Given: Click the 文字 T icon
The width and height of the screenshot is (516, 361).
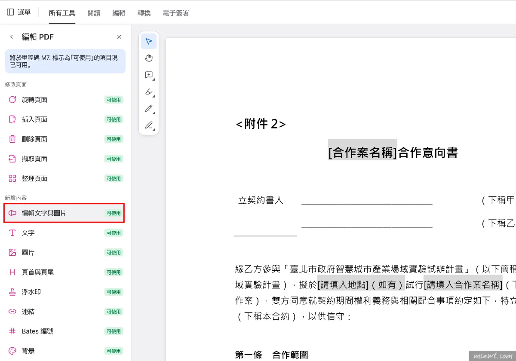Looking at the screenshot, I should click(x=12, y=233).
